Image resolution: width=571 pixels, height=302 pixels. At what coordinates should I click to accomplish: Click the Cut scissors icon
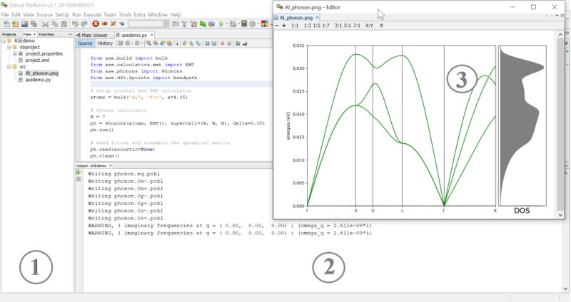pos(45,24)
